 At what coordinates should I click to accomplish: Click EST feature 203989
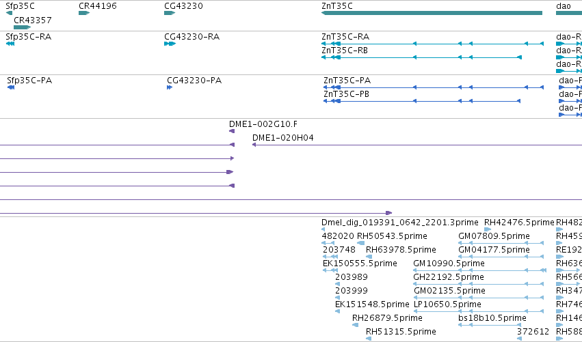pos(337,284)
